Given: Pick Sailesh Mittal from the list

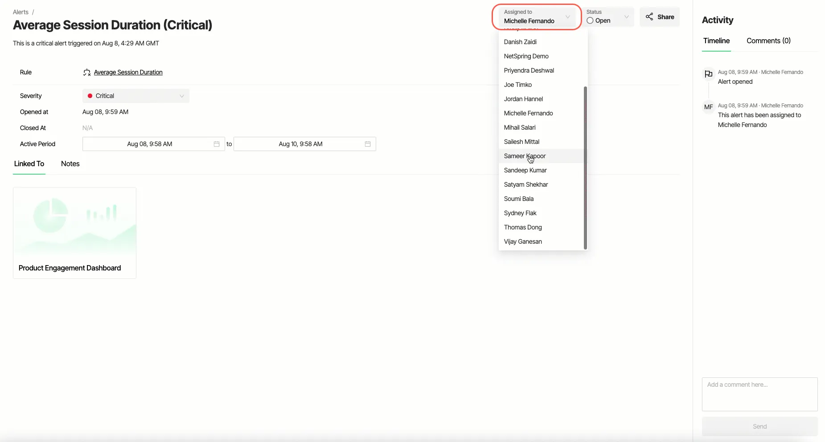Looking at the screenshot, I should (x=541, y=142).
